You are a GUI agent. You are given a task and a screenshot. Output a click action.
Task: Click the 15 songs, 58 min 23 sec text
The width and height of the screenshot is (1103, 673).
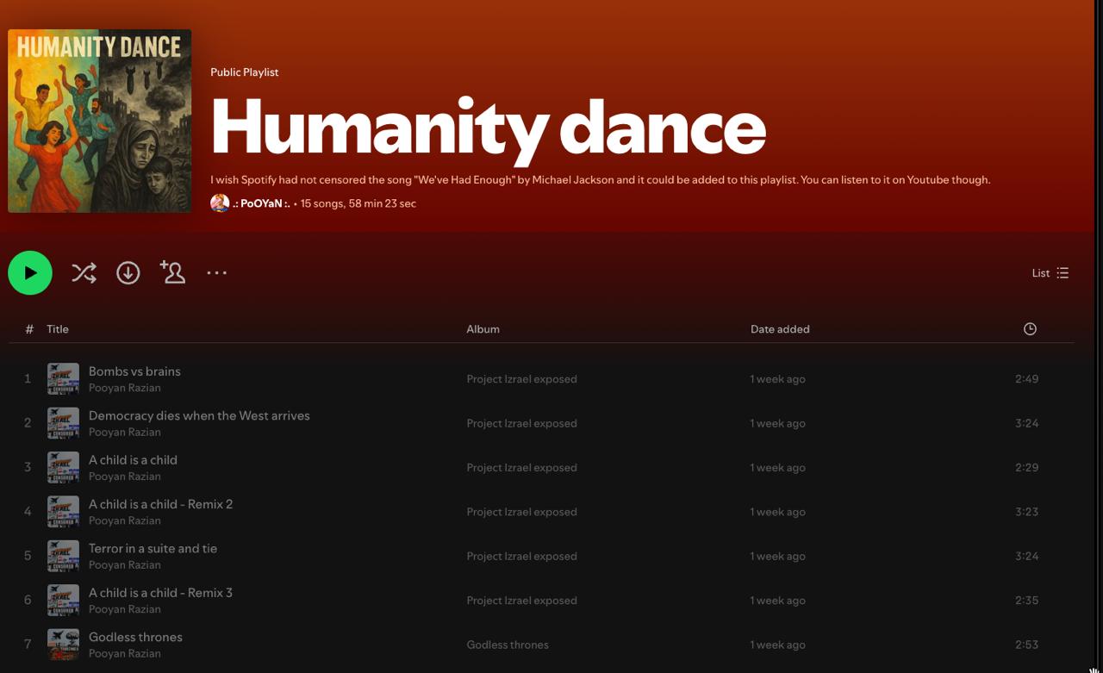358,203
